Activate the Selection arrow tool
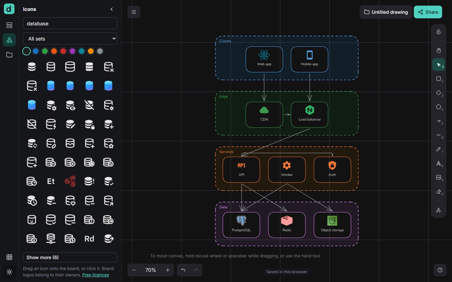The width and height of the screenshot is (452, 282). pos(439,65)
